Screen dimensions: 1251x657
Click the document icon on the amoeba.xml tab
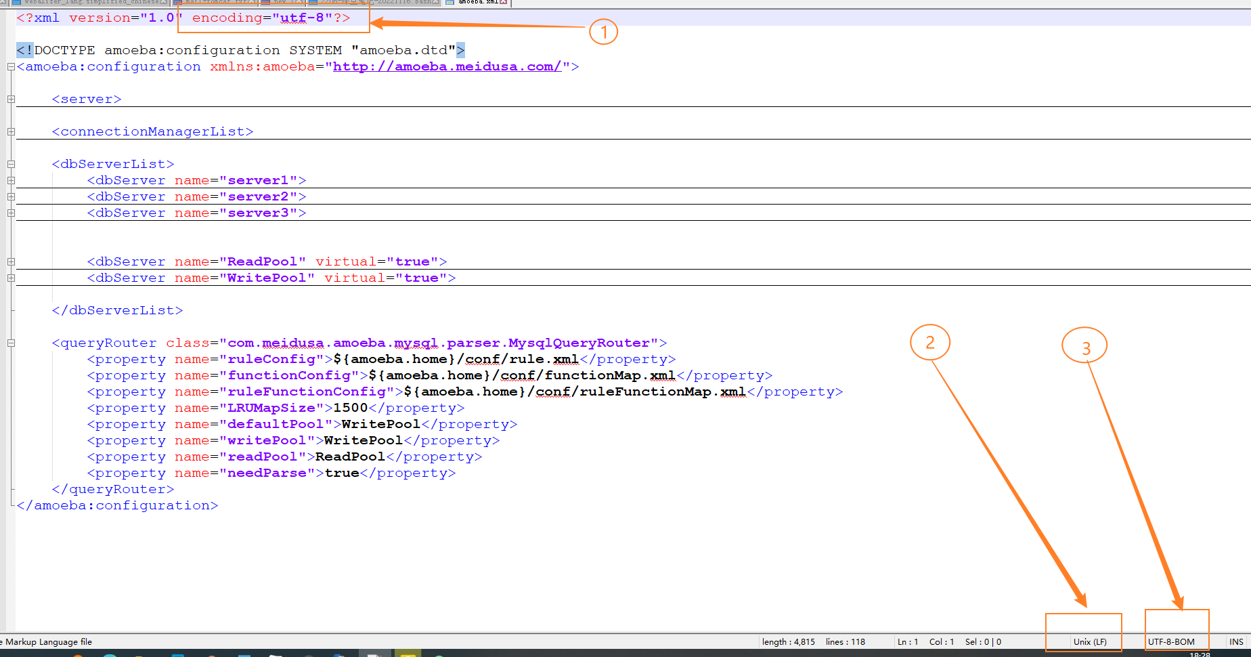[449, 3]
